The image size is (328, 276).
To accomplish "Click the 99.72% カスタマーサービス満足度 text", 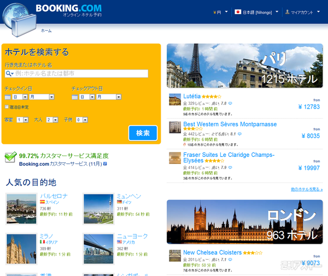I will (64, 156).
